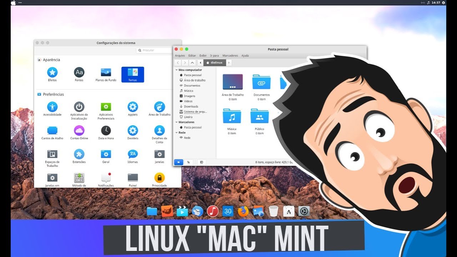Open Detalhes da Conta settings
457x257 pixels.
click(x=160, y=134)
